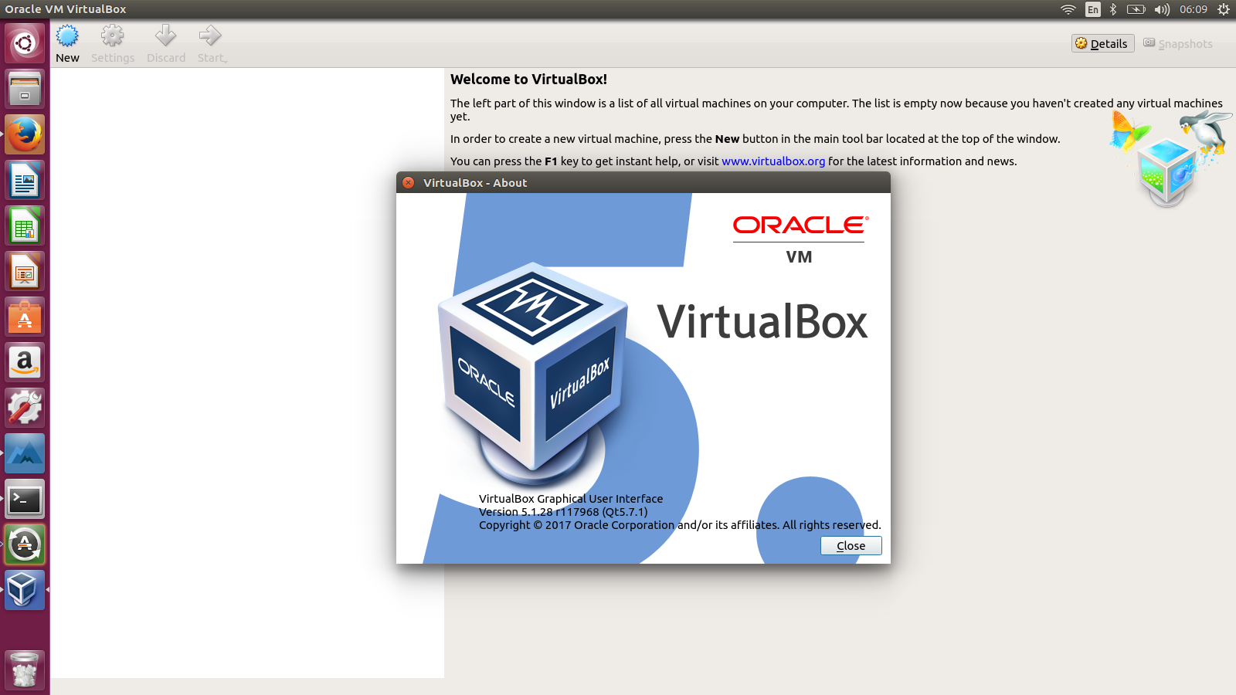Click the Settings gear toolbar icon
Image resolution: width=1236 pixels, height=695 pixels.
coord(112,36)
